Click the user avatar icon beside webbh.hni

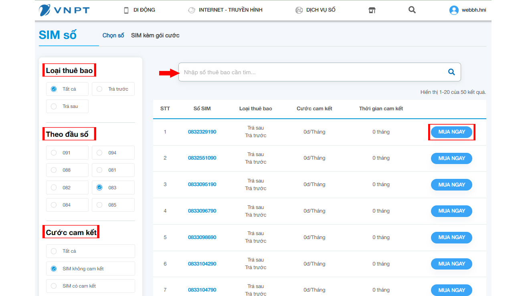coord(453,10)
